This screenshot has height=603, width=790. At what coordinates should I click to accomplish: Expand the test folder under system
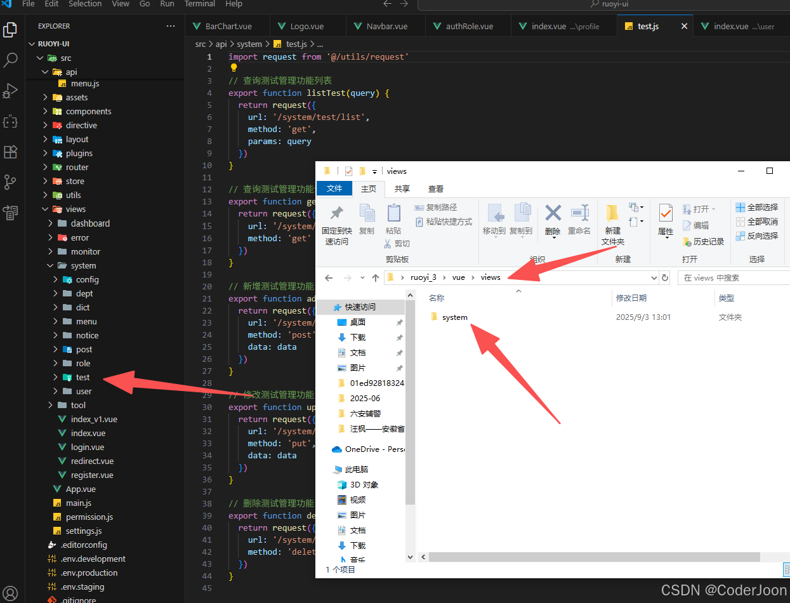pos(56,378)
